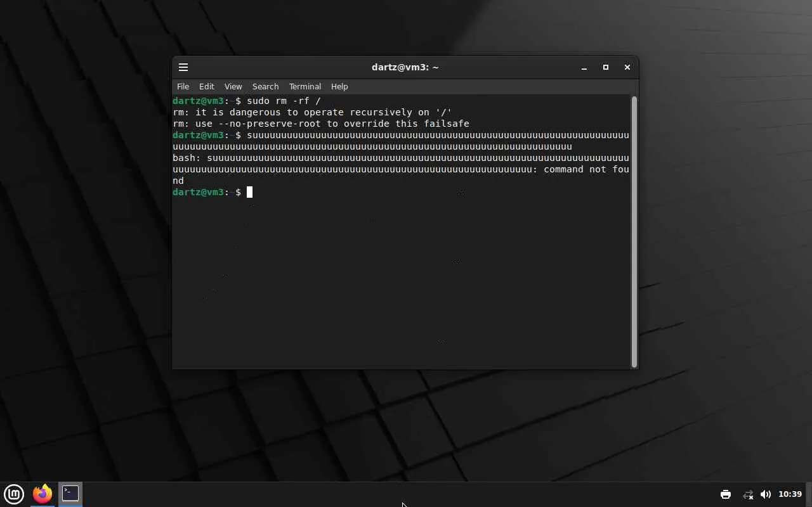Select the Terminal taskbar button
Viewport: 812px width, 507px height.
pyautogui.click(x=70, y=494)
